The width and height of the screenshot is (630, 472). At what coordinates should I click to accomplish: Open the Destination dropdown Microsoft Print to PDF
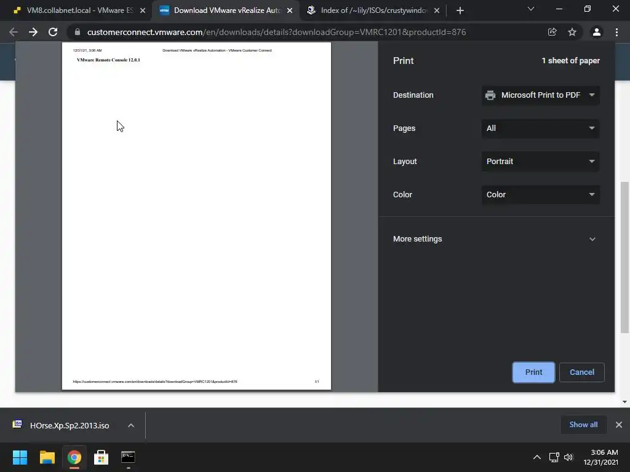coord(540,95)
